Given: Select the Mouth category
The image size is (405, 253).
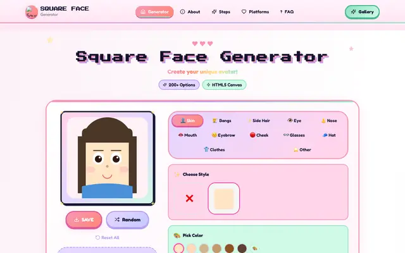Looking at the screenshot, I should [187, 135].
